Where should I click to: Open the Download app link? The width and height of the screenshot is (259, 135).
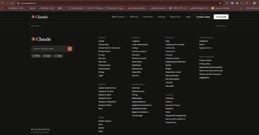pyautogui.click(x=104, y=69)
